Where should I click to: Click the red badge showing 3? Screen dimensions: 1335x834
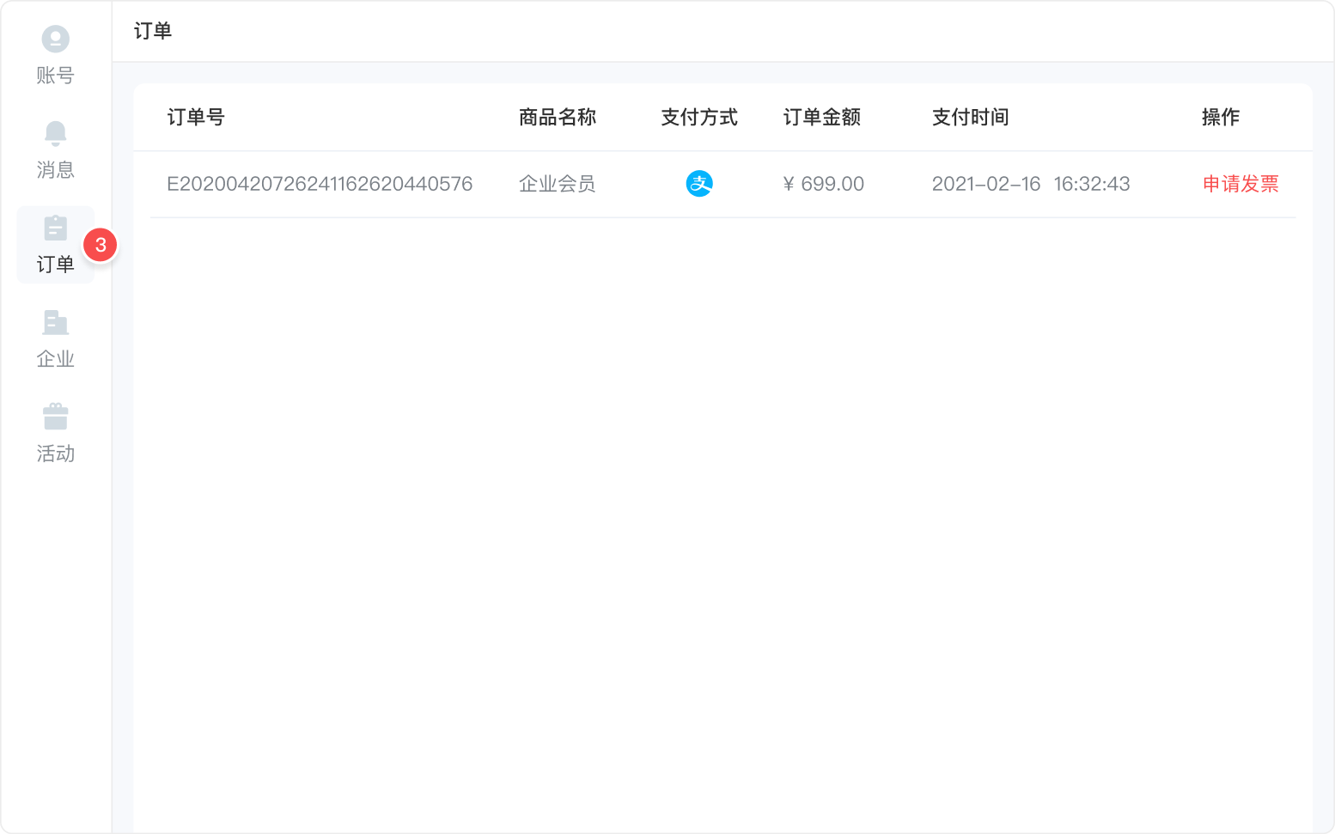[x=101, y=246]
